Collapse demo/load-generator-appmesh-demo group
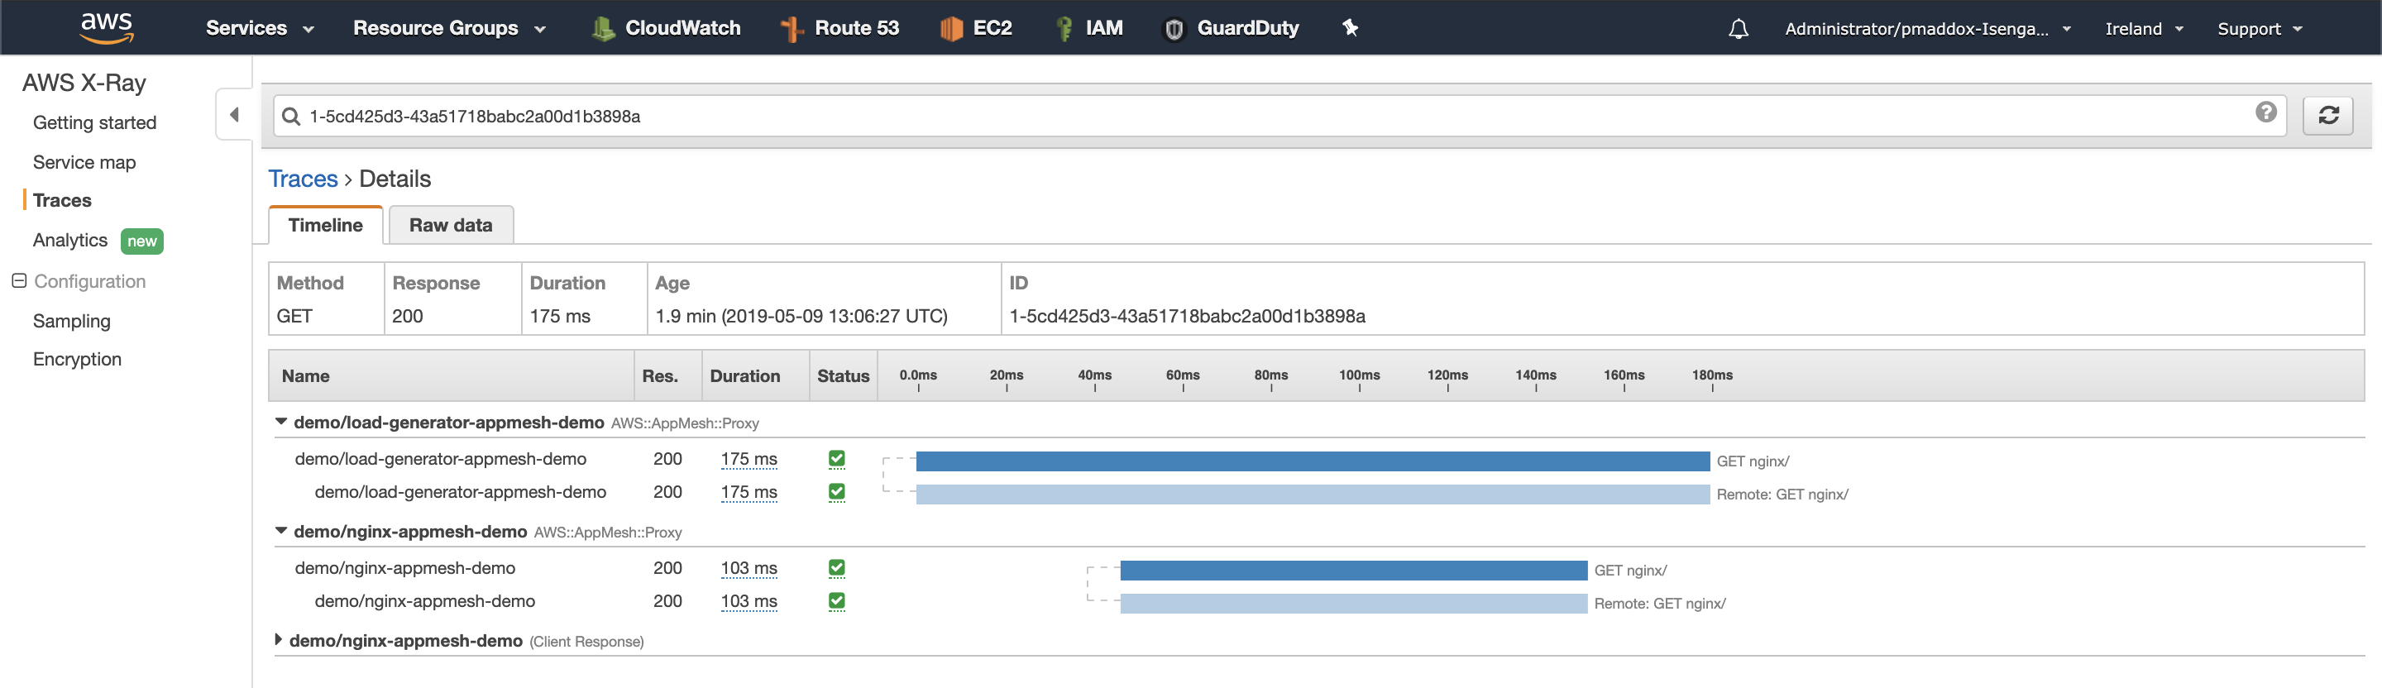Image resolution: width=2382 pixels, height=688 pixels. [x=281, y=422]
